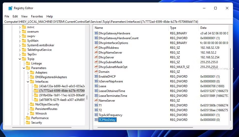Viewport: 239px width, 137px height.
Task: Expand the swenum tree node
Action: click(x=20, y=32)
